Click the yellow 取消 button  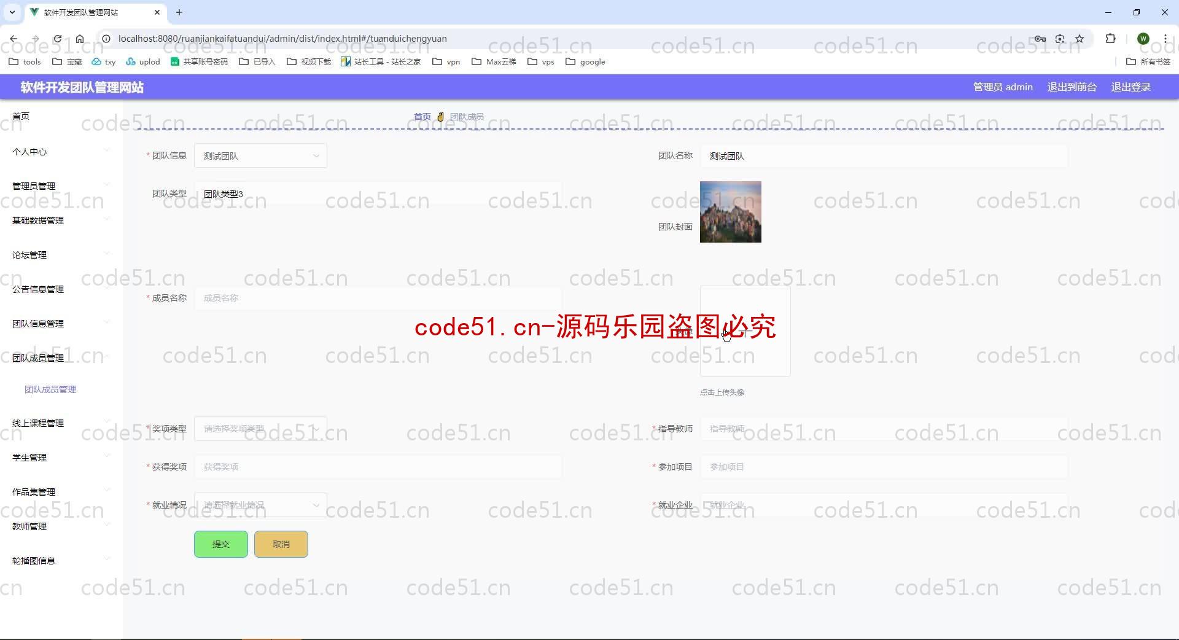pyautogui.click(x=281, y=544)
